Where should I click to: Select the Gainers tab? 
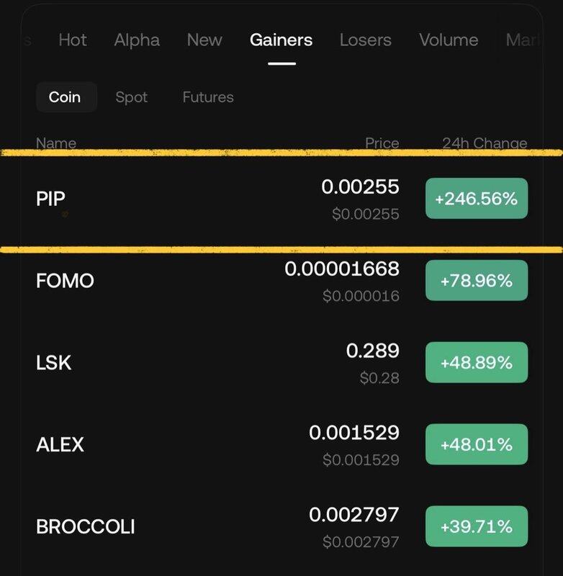pos(281,40)
